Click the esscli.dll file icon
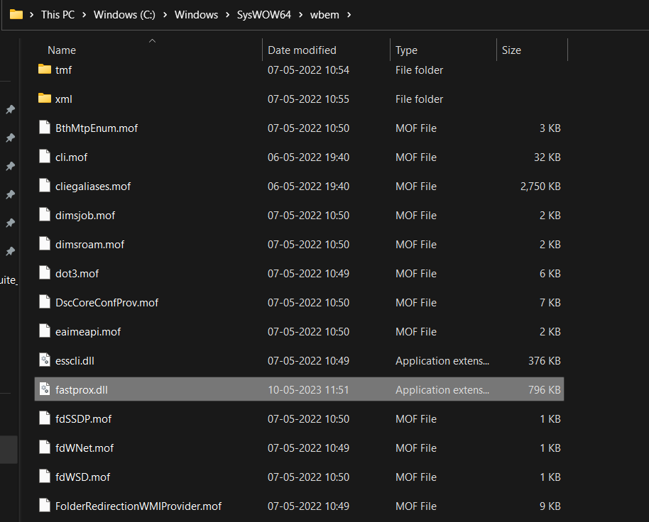The image size is (649, 522). [45, 360]
